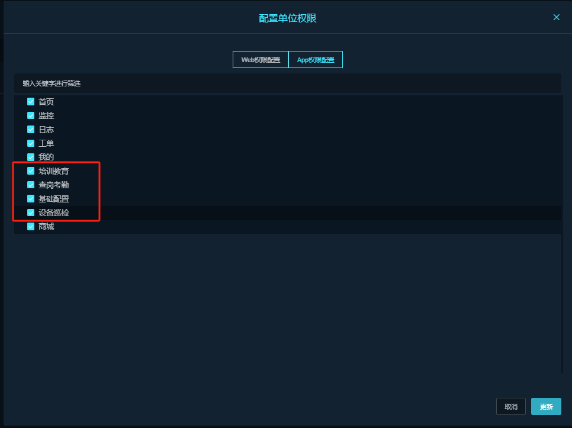Click the 培训教育 label text
This screenshot has width=572, height=428.
coord(54,171)
